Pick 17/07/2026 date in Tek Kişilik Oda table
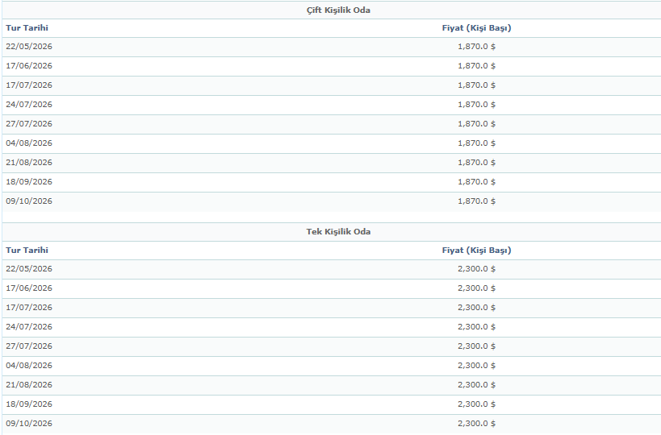Viewport: 661px width, 435px height. 29,308
